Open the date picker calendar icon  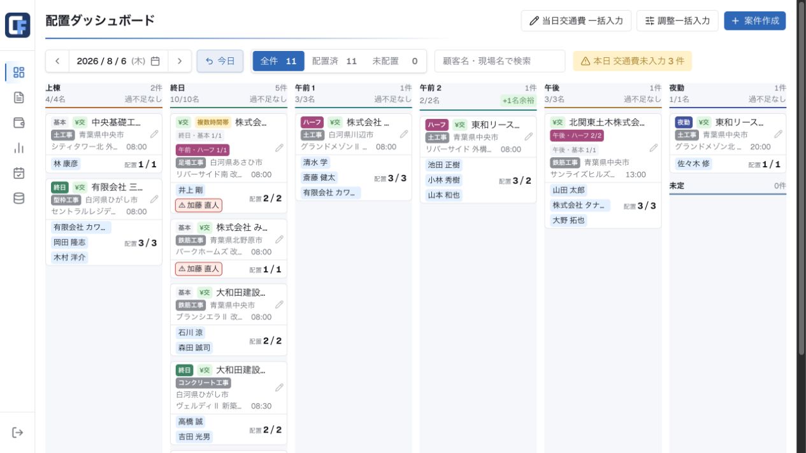(x=155, y=61)
